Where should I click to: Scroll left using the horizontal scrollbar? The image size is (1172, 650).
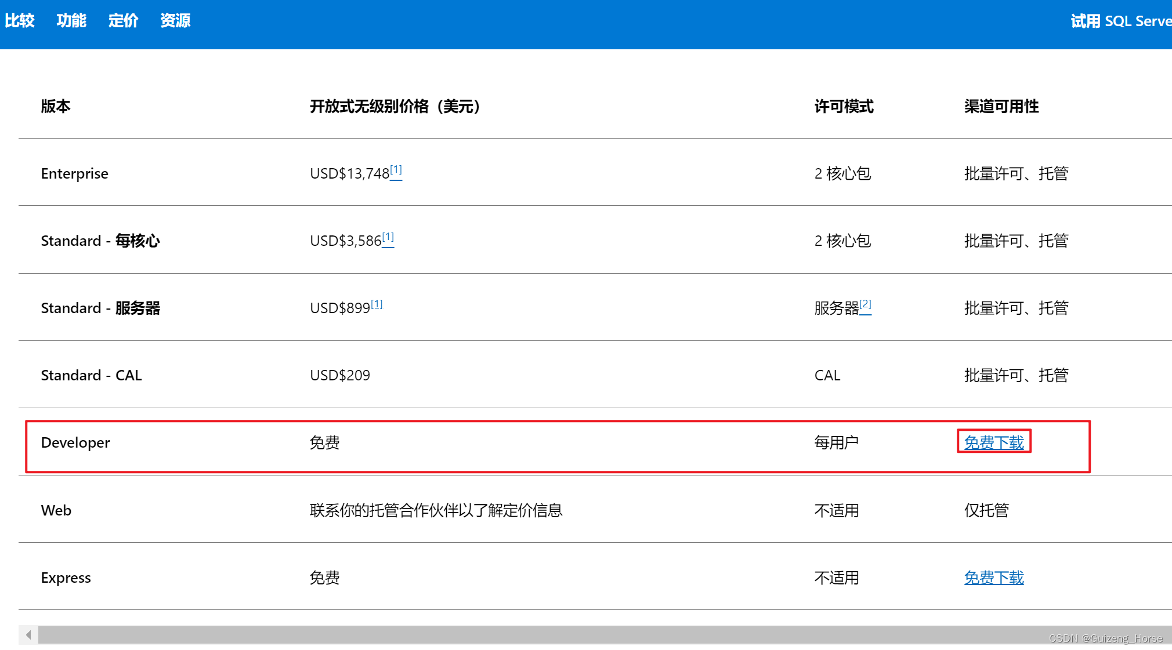click(x=29, y=637)
